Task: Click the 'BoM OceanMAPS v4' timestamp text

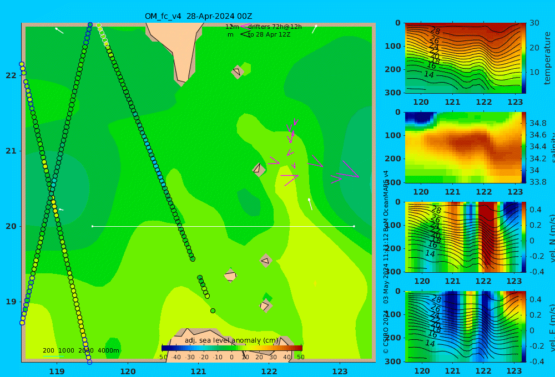Action: pyautogui.click(x=386, y=201)
